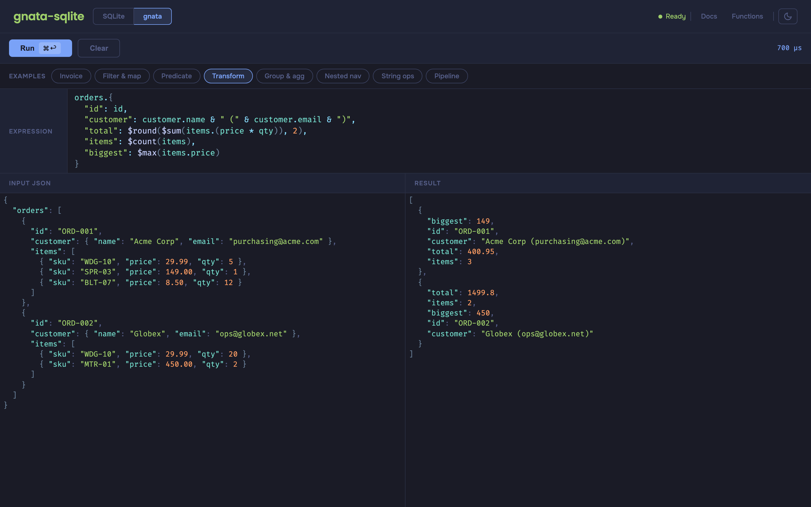This screenshot has width=811, height=507.
Task: Click the keyboard shortcut badge on Run
Action: [x=50, y=48]
